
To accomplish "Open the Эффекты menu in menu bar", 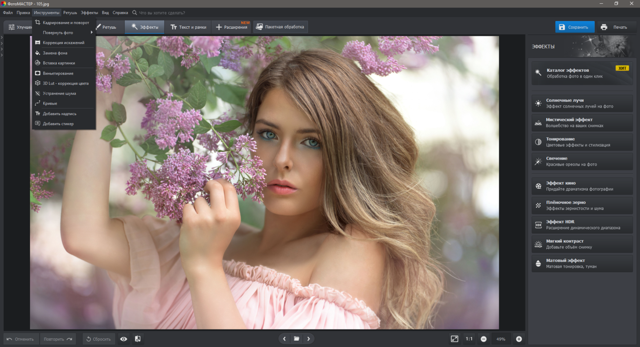I will [89, 13].
